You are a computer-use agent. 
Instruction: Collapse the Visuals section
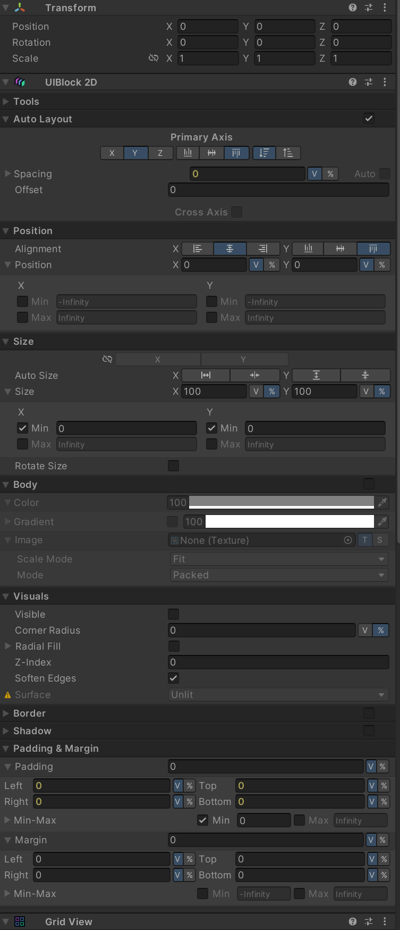[6, 596]
